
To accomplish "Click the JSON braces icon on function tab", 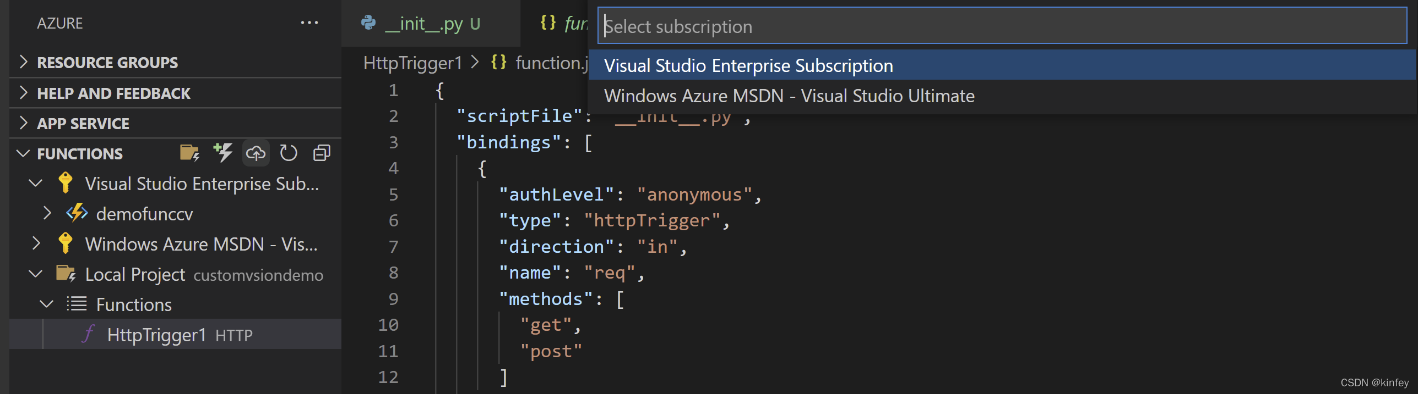I will coord(548,23).
